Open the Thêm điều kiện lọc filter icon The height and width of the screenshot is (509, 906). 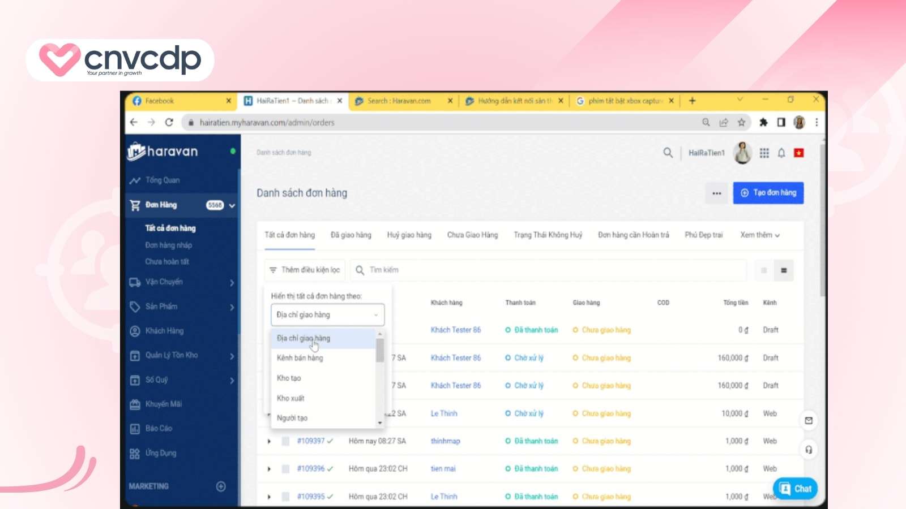coord(272,270)
